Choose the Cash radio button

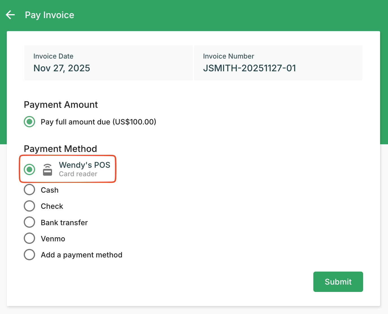29,190
